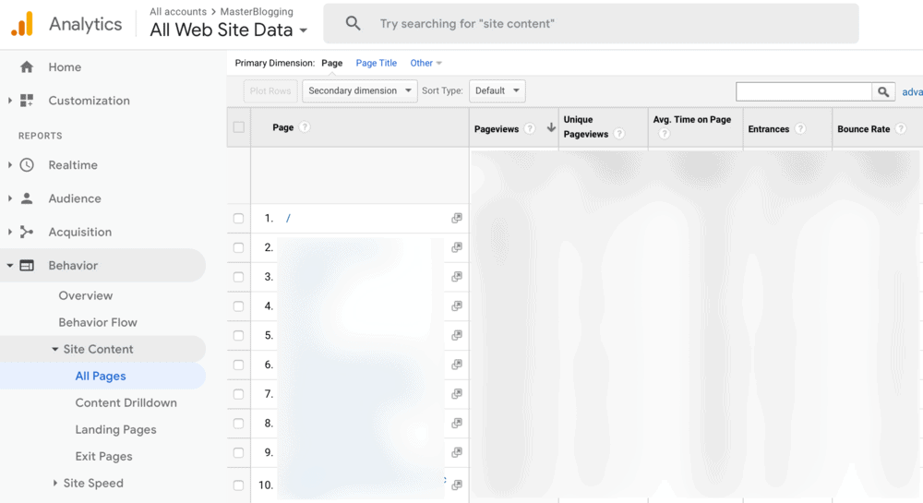Click the help icon next to Pageviews

click(x=530, y=129)
